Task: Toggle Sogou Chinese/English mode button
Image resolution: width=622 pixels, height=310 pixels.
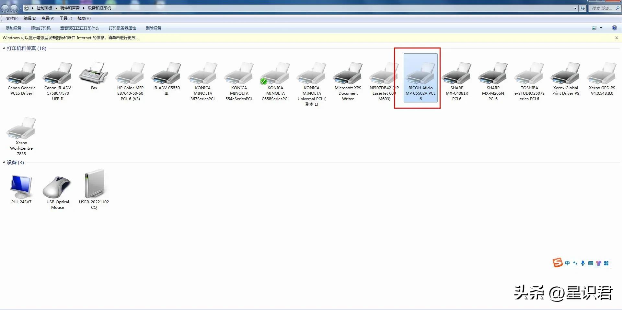Action: 567,263
